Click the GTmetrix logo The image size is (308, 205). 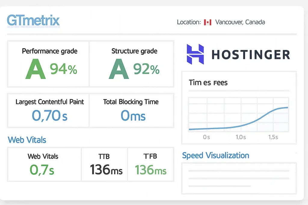(x=33, y=20)
